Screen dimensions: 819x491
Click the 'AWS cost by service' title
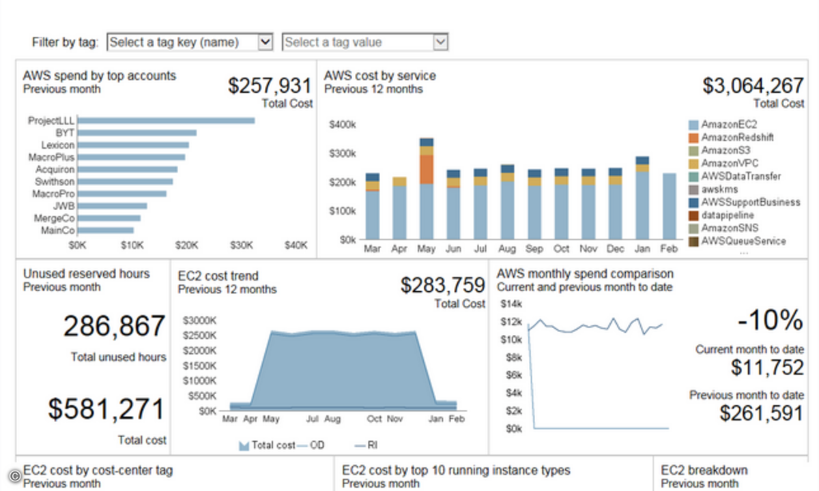[379, 76]
